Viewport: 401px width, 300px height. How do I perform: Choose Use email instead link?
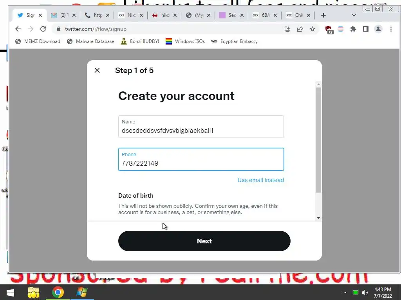pos(260,180)
